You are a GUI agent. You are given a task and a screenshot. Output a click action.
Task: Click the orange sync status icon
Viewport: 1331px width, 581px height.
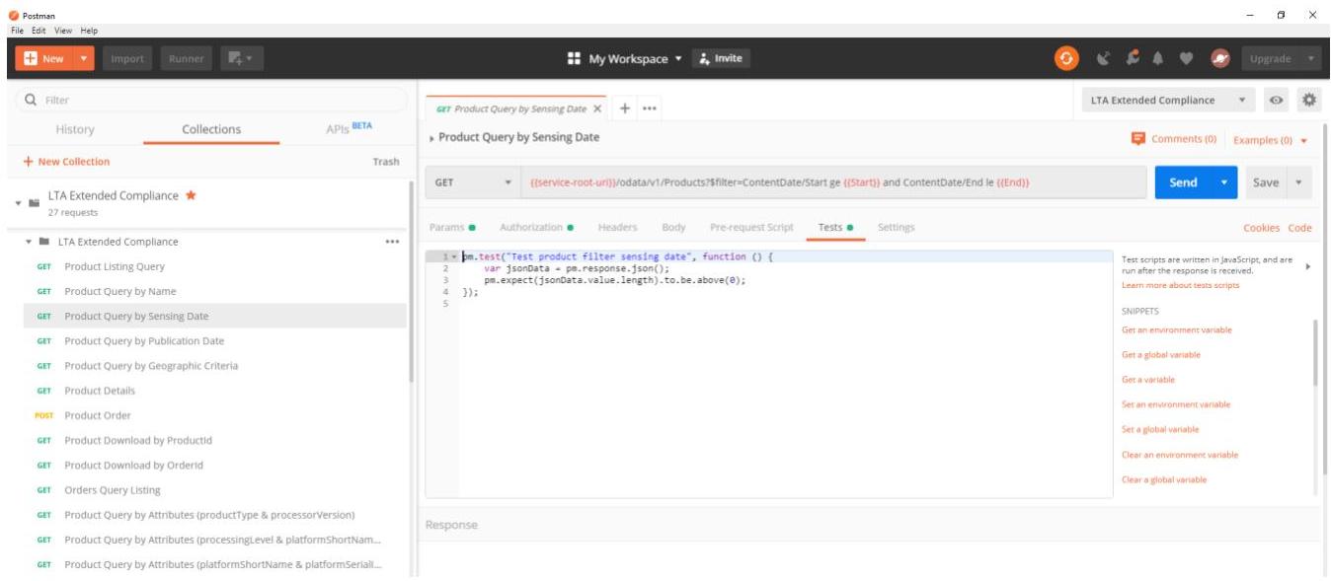1066,59
